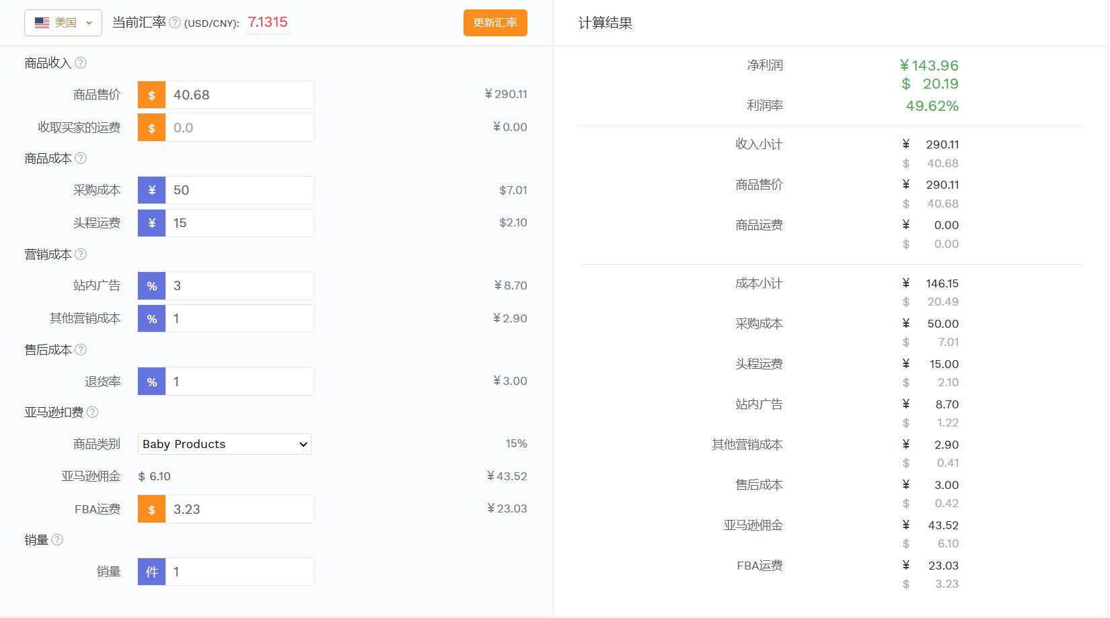Click the 7.1315 exchange rate value

[268, 22]
